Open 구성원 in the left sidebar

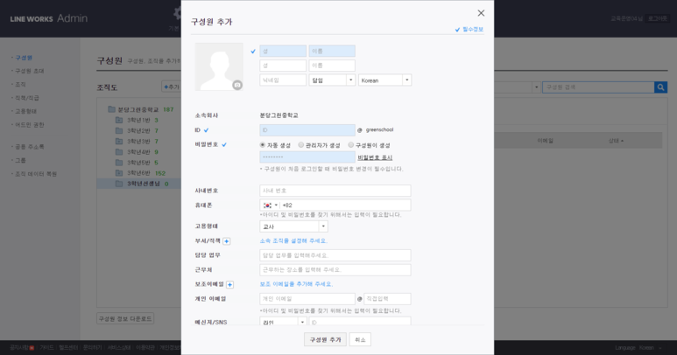(24, 58)
